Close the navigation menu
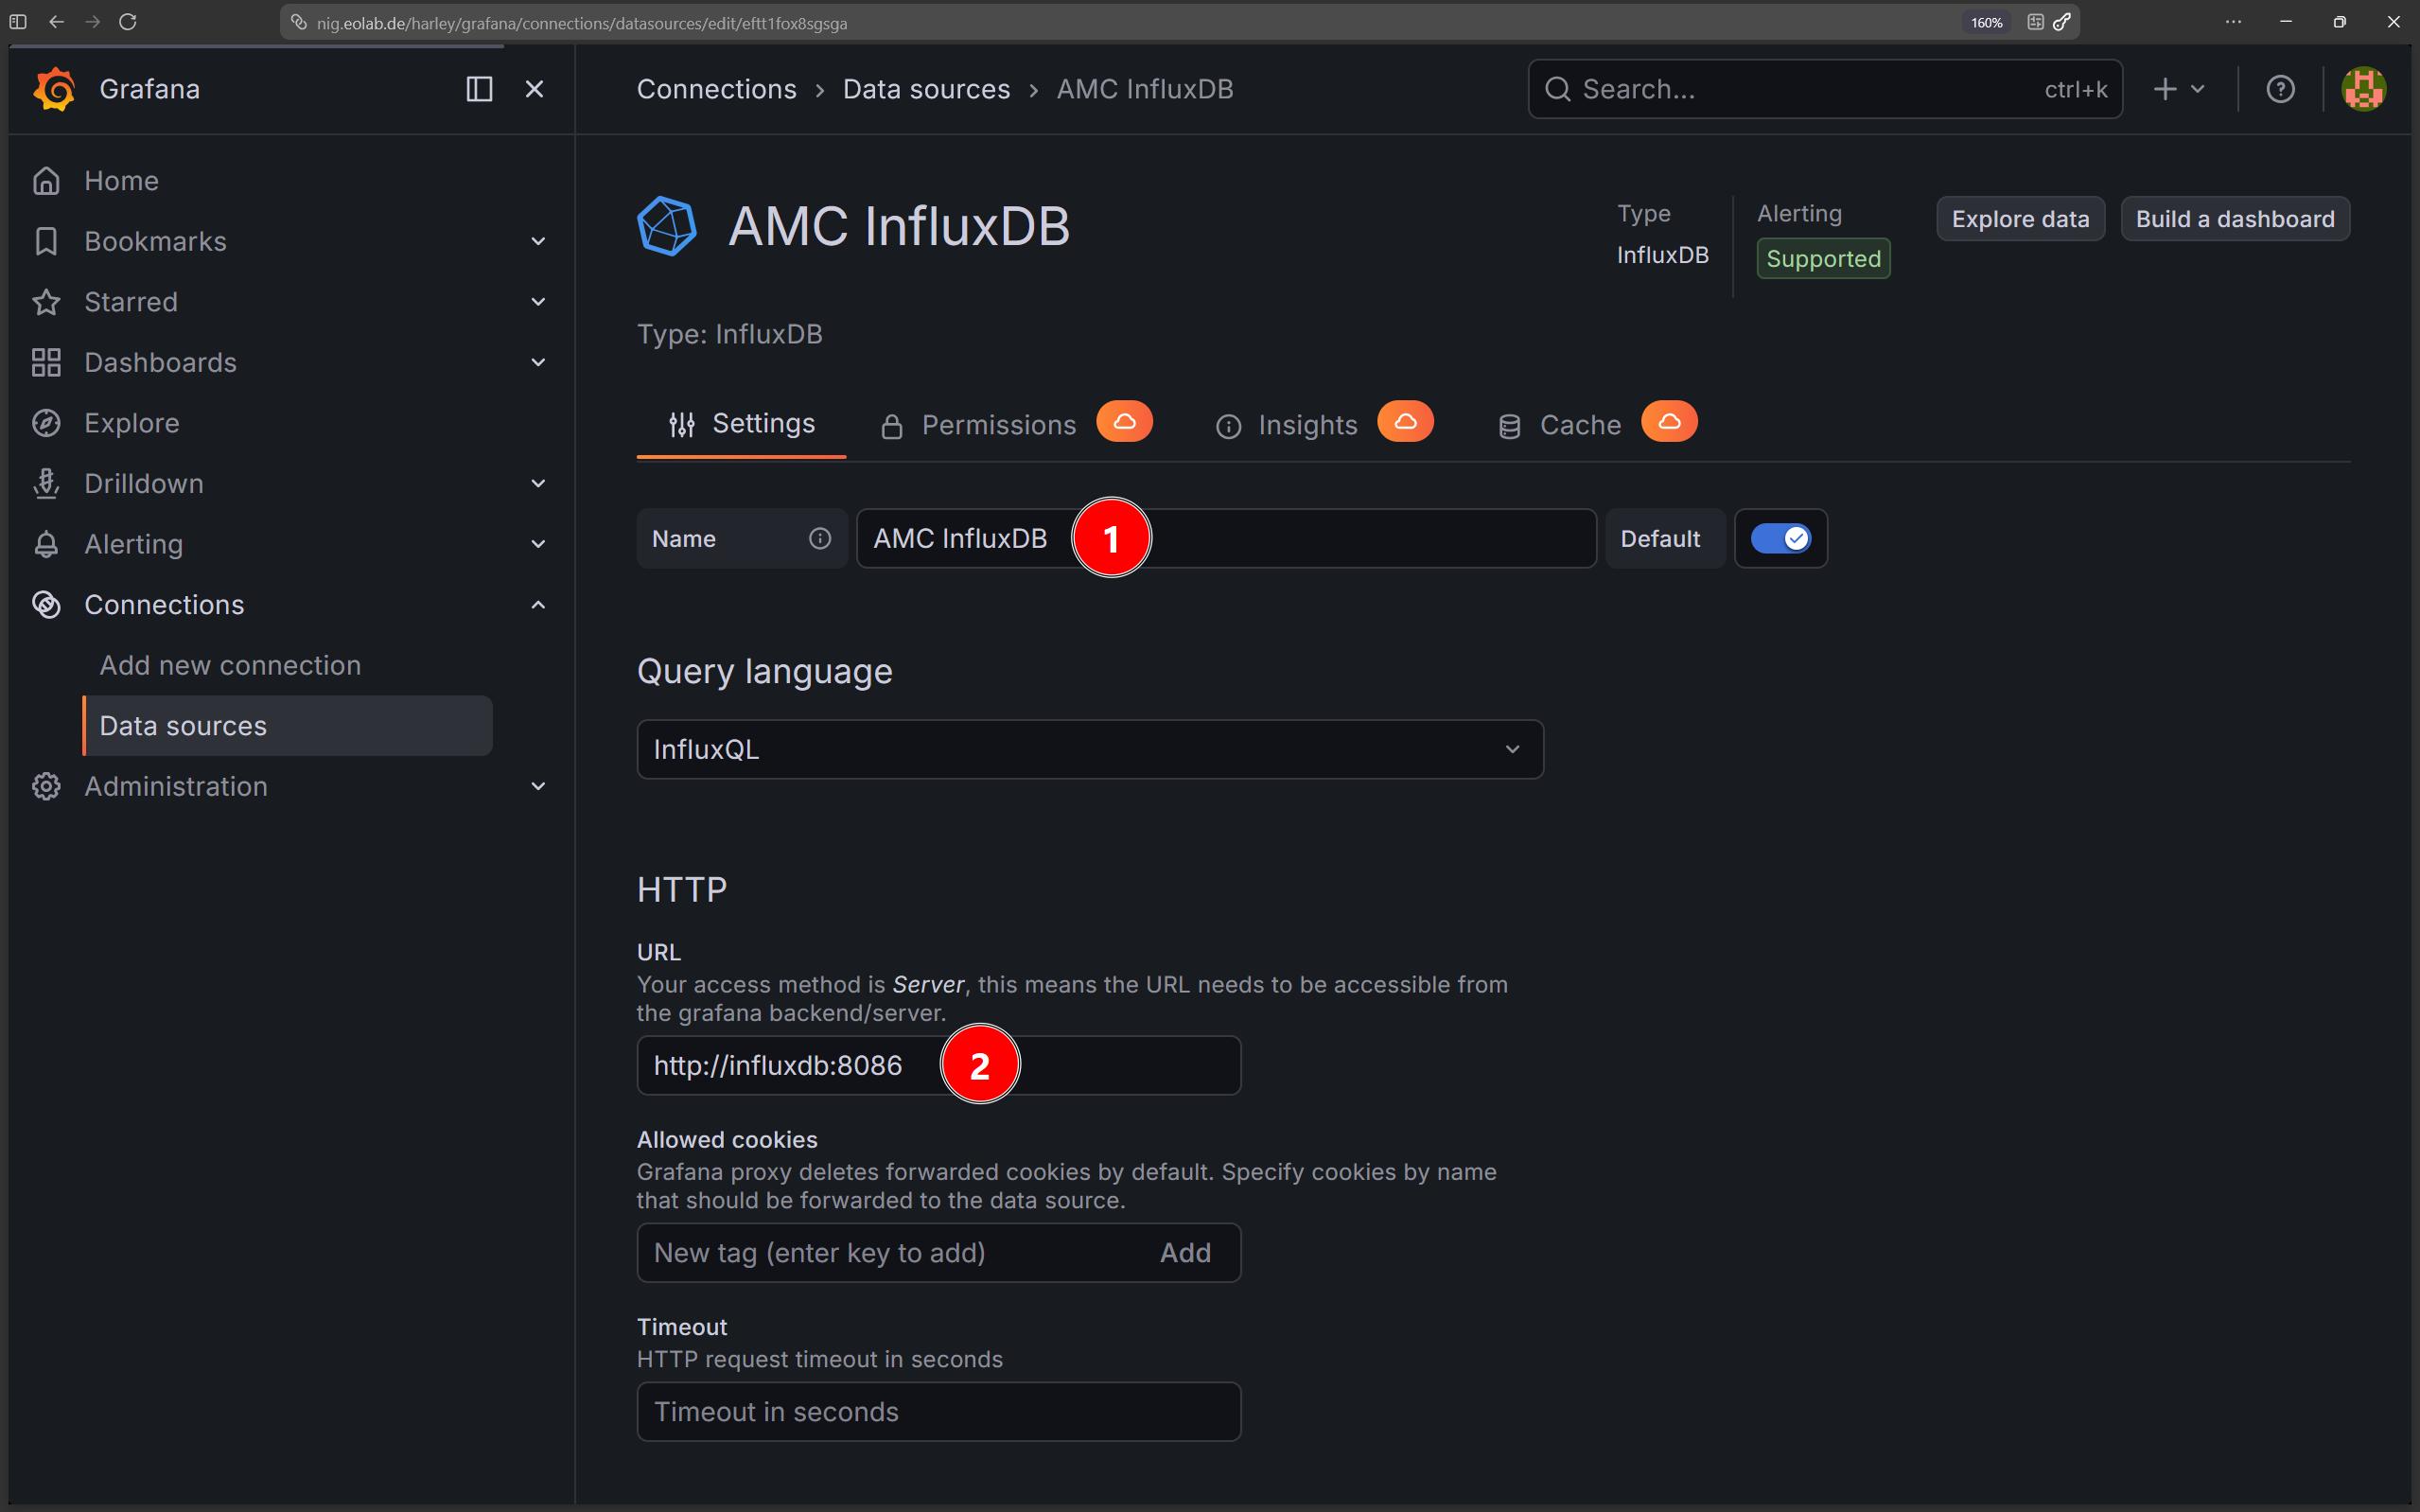This screenshot has width=2420, height=1512. pyautogui.click(x=535, y=89)
